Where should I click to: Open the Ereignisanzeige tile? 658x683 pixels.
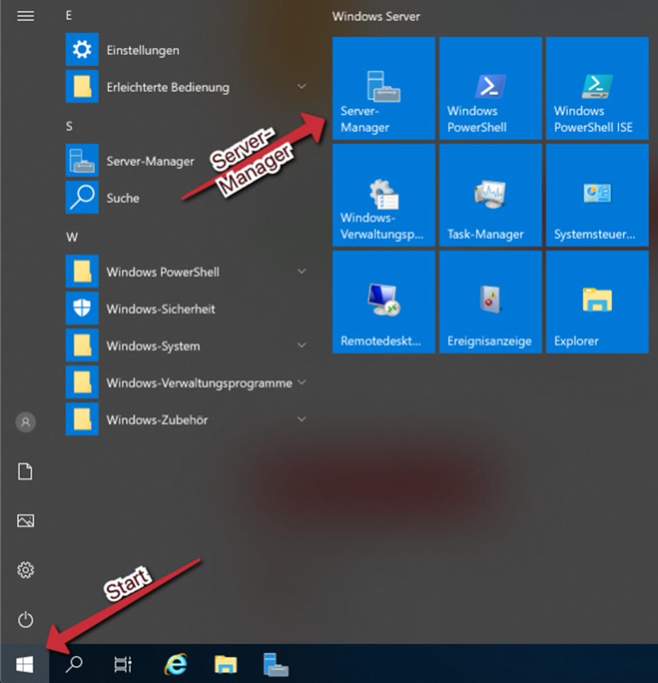(x=490, y=302)
